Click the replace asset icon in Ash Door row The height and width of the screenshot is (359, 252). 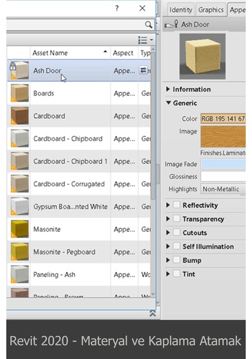click(143, 70)
